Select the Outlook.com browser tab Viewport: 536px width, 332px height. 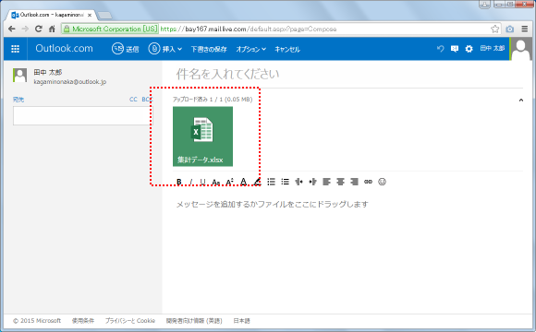pos(51,15)
